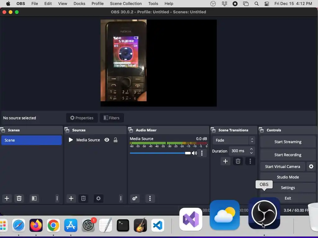Select Media Source in Sources list
318x238 pixels.
pyautogui.click(x=88, y=140)
